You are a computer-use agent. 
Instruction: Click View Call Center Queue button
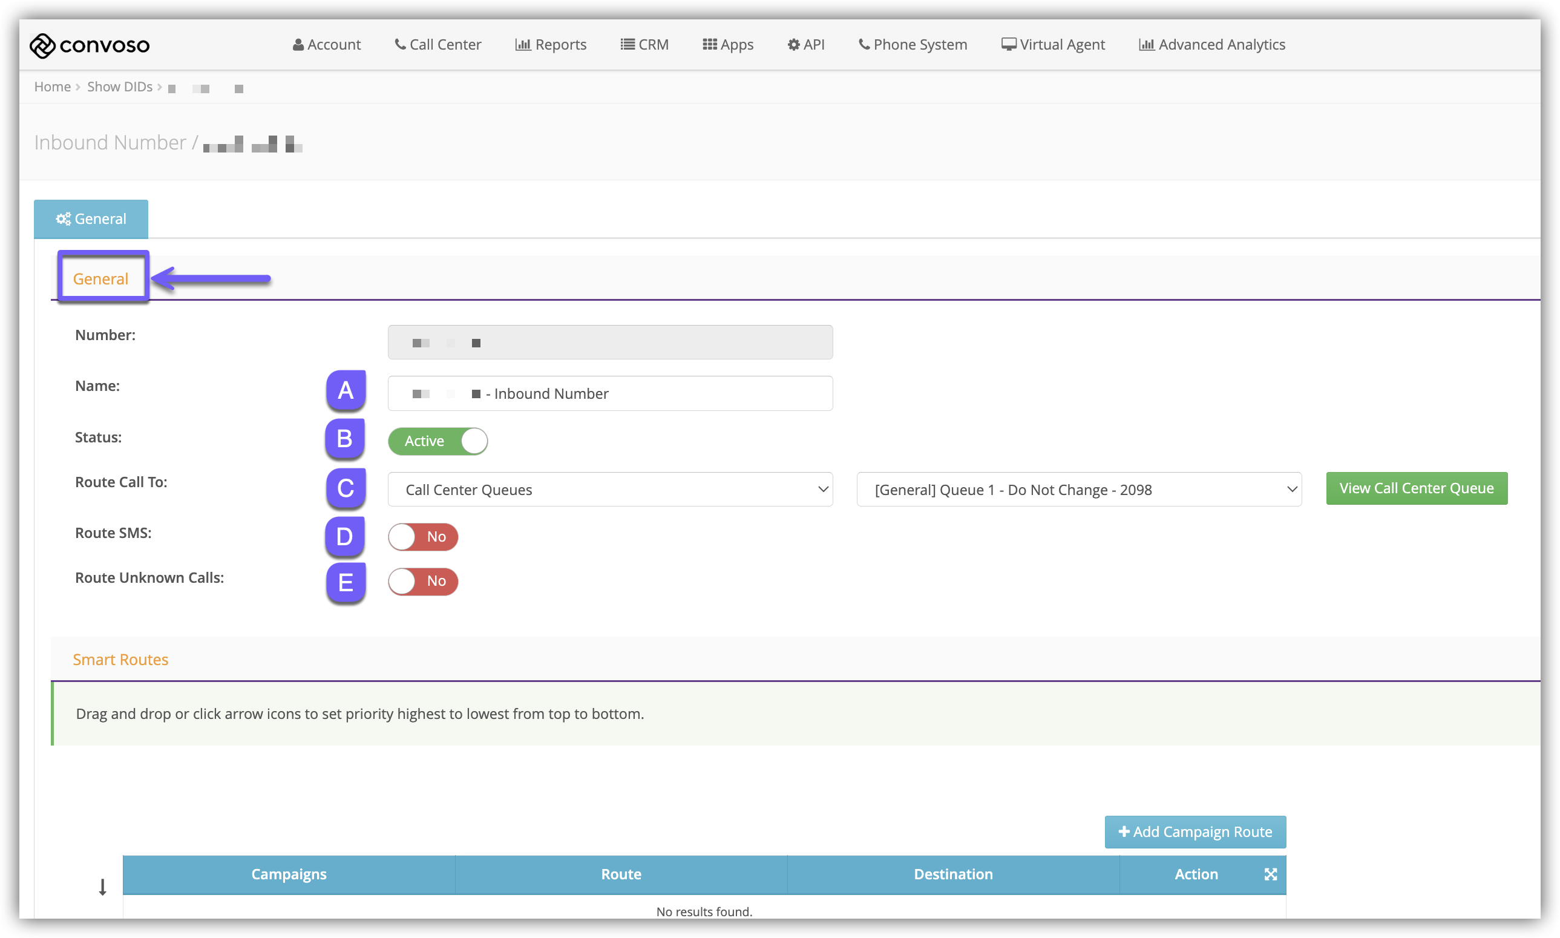click(1416, 488)
